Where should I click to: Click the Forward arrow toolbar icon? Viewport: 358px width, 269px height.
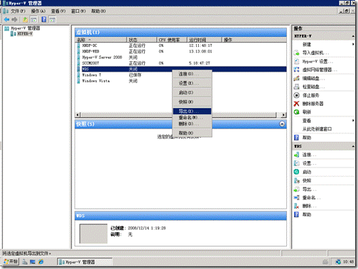[x=15, y=19]
